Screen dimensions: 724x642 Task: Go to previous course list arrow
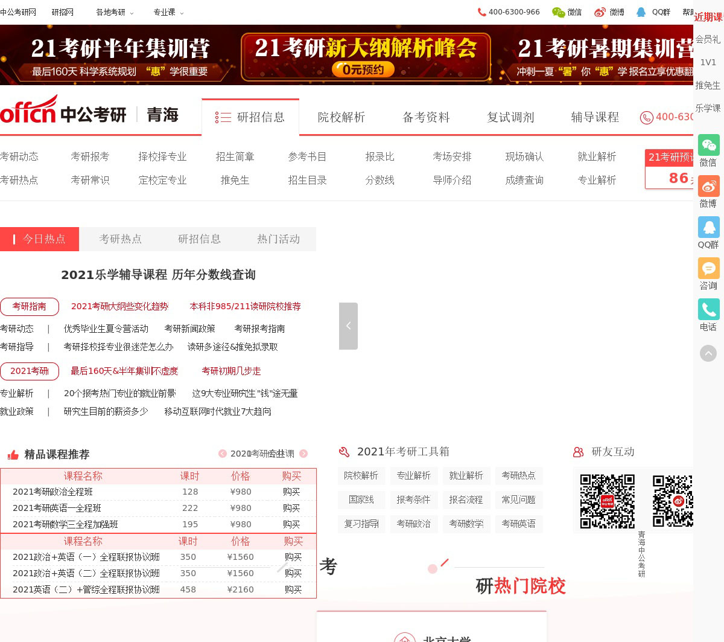tap(223, 454)
